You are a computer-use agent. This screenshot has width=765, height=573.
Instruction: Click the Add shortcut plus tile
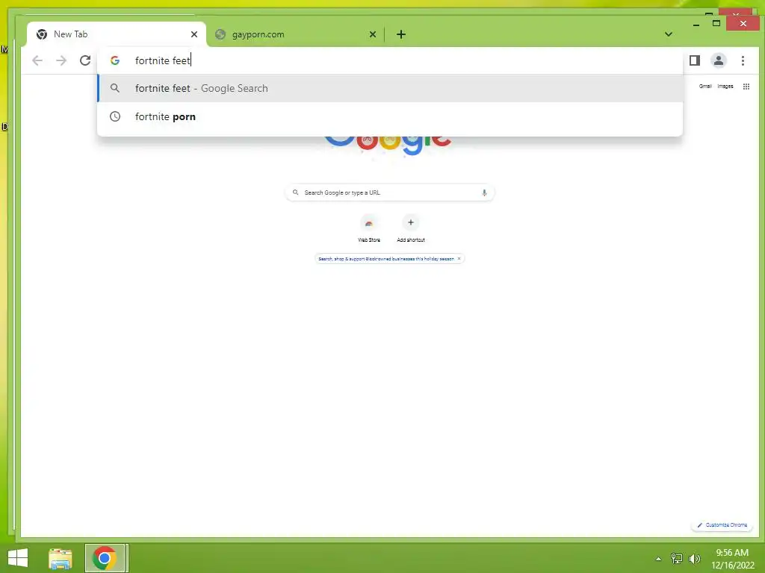click(x=411, y=228)
